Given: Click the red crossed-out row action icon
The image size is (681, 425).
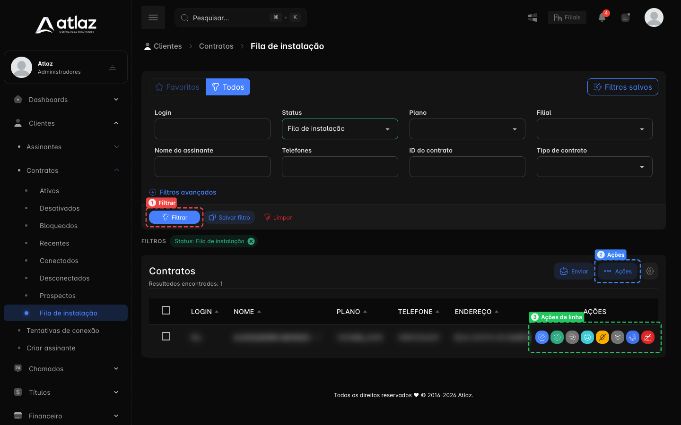Looking at the screenshot, I should 648,337.
